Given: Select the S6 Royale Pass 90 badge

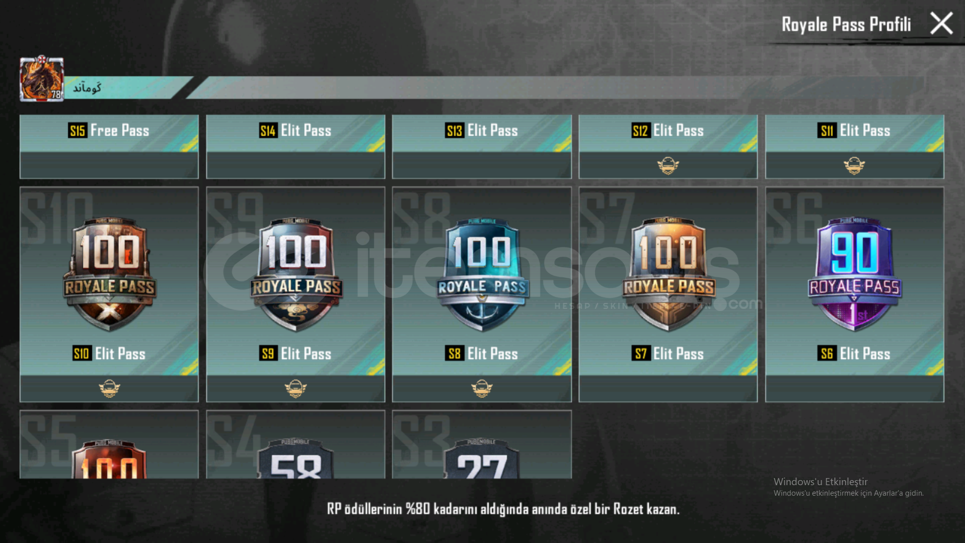Looking at the screenshot, I should [855, 274].
